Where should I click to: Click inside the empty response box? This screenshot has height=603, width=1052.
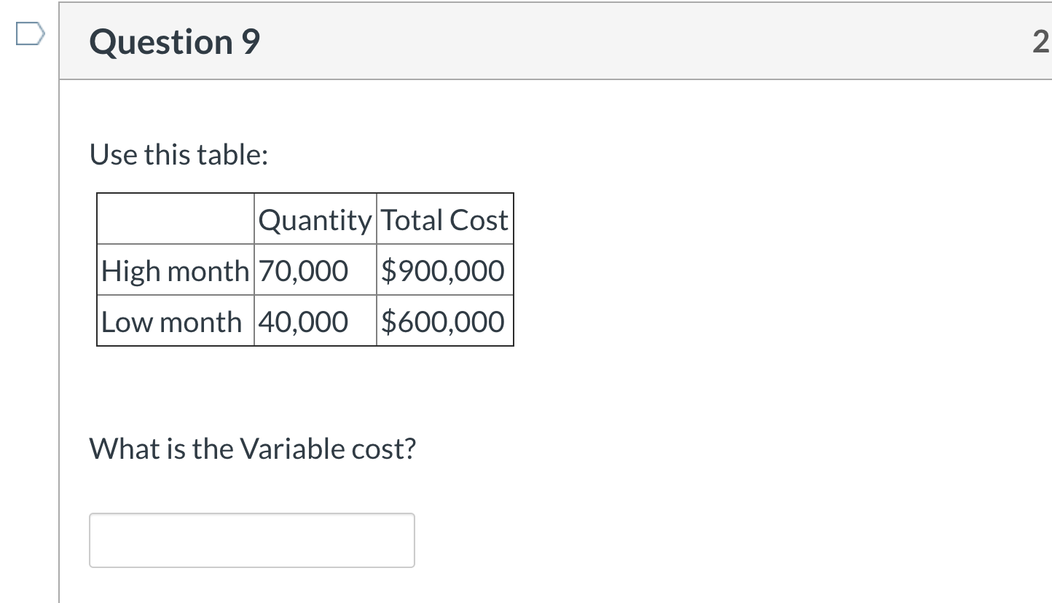251,540
